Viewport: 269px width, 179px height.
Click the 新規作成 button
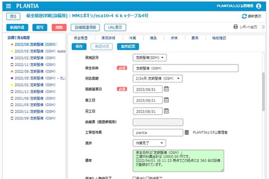(17, 28)
